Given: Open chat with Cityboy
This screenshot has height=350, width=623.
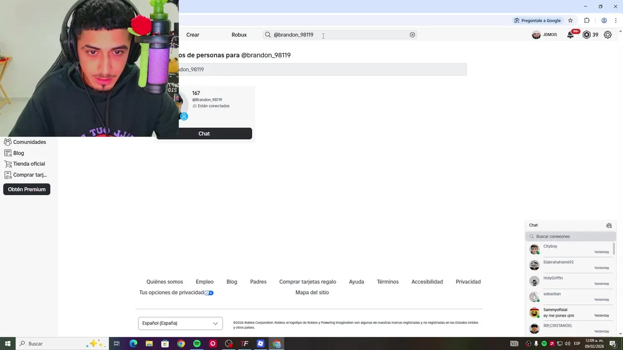Looking at the screenshot, I should click(x=569, y=249).
